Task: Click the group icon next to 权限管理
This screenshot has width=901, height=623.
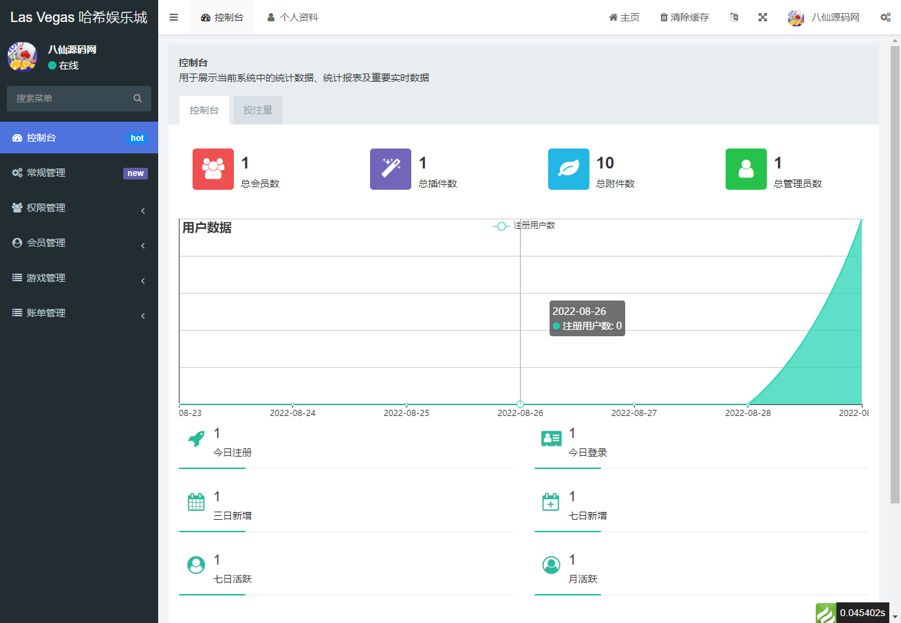Action: click(17, 208)
